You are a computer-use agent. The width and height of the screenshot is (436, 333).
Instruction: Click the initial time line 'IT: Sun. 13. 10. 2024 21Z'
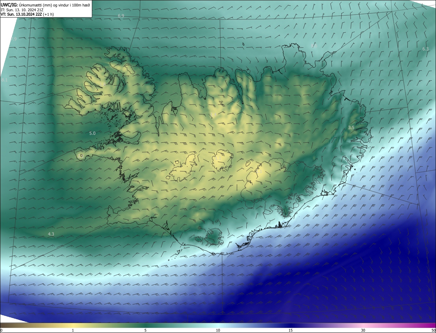click(22, 10)
